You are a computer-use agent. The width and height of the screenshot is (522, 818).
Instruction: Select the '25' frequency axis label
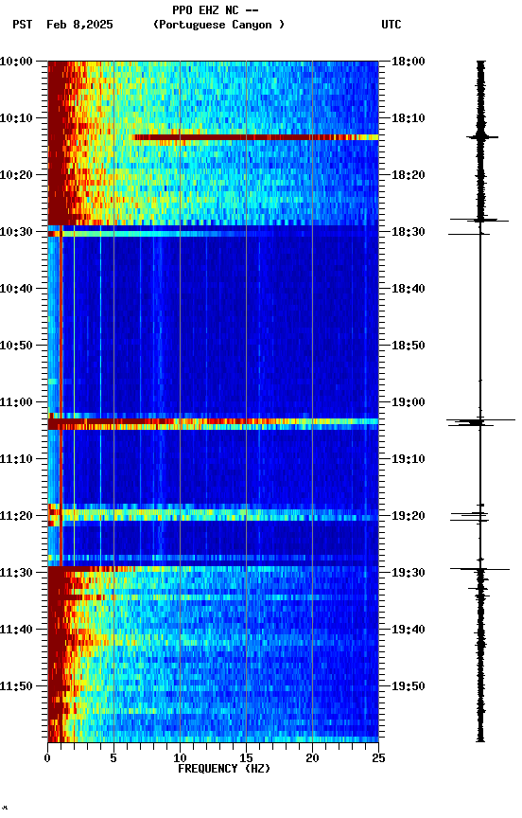[378, 758]
